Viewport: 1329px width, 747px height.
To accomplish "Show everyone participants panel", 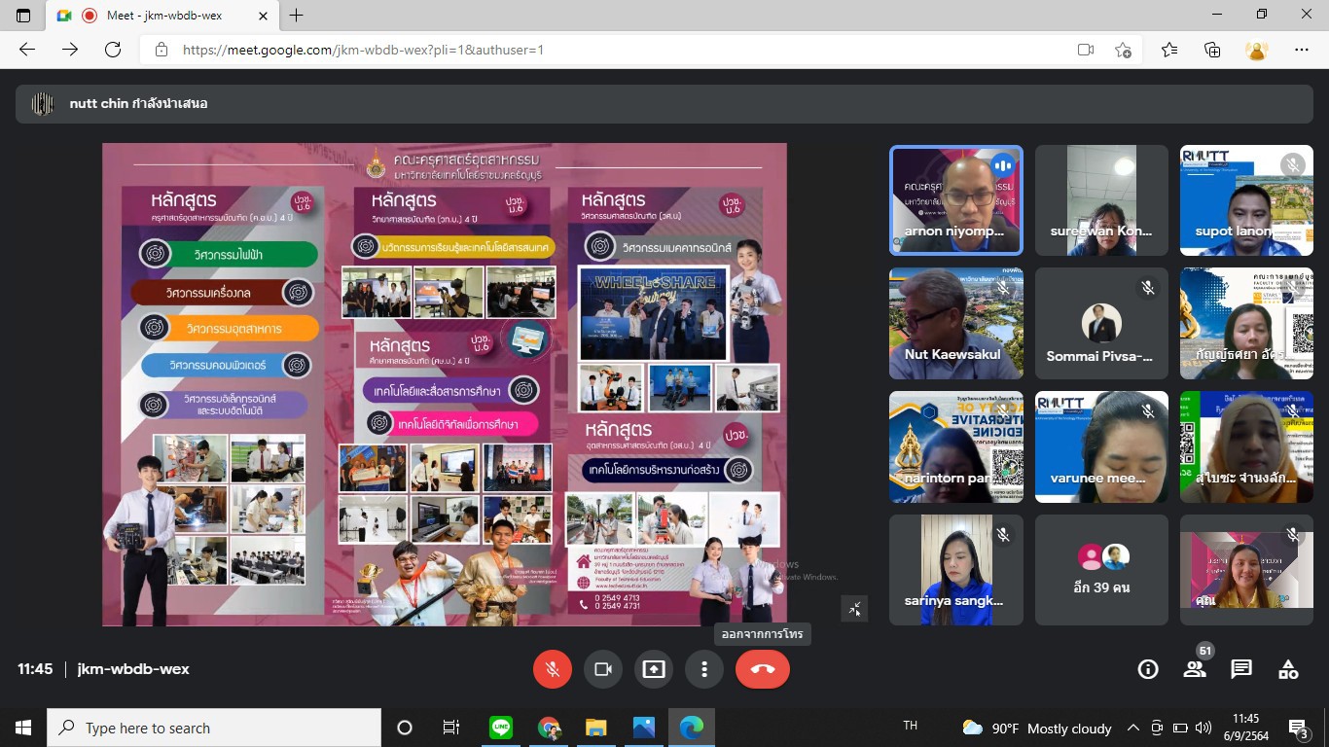I will click(1195, 669).
